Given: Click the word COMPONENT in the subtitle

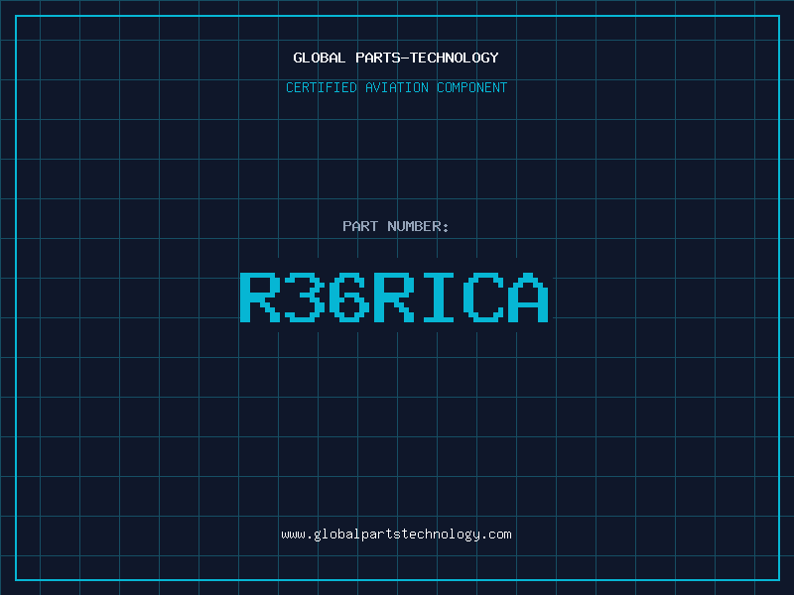Looking at the screenshot, I should tap(472, 87).
